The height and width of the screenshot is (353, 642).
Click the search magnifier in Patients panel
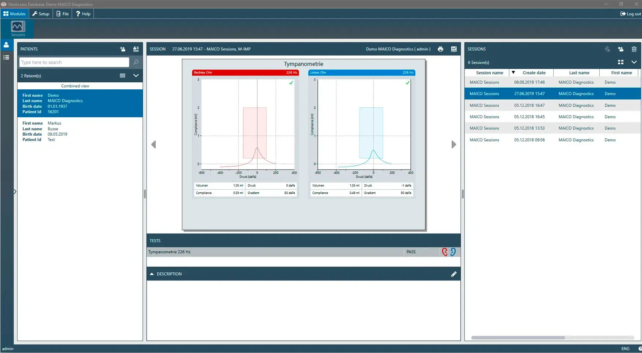[x=136, y=62]
